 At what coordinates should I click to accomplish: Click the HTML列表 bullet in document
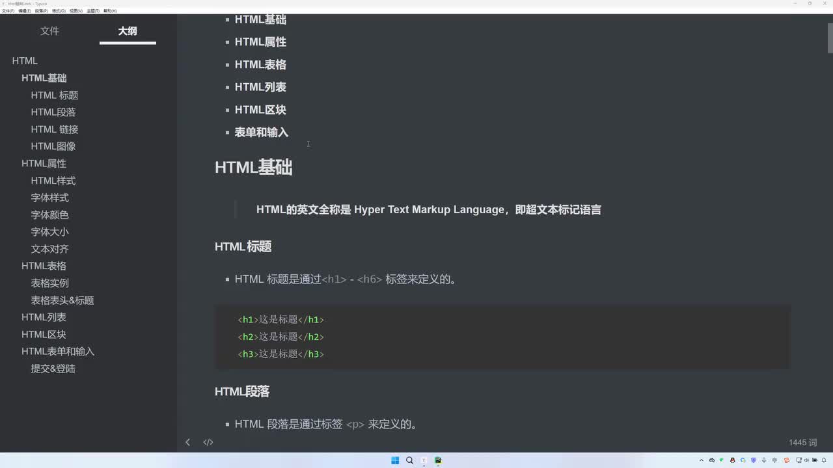(x=260, y=87)
